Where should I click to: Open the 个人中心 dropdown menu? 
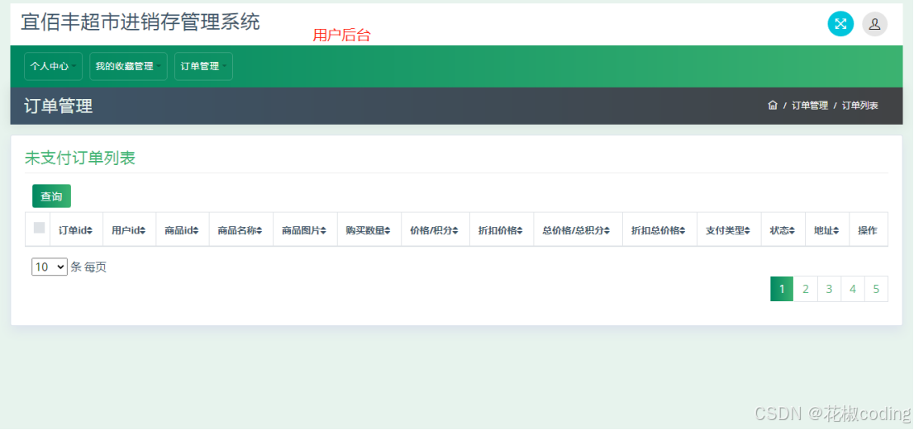(53, 66)
